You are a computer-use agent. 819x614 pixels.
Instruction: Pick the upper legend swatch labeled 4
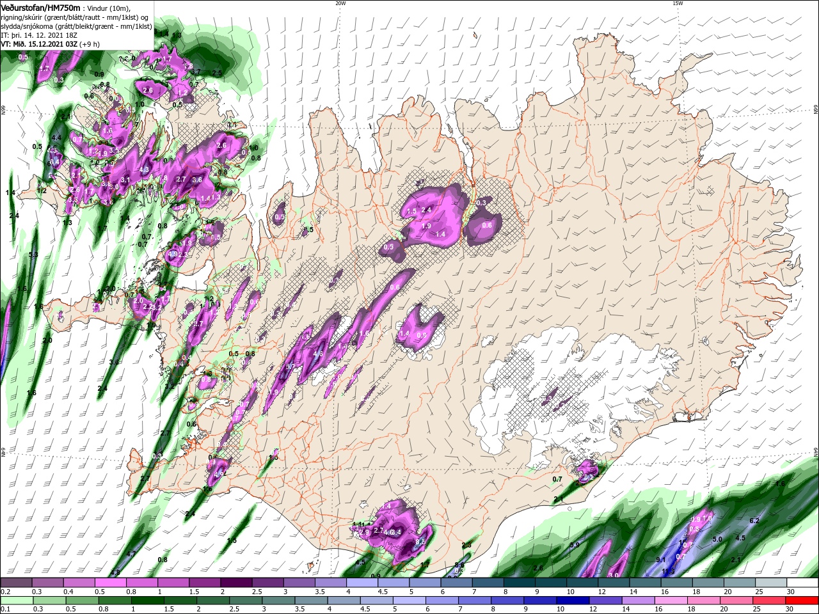pos(362,583)
